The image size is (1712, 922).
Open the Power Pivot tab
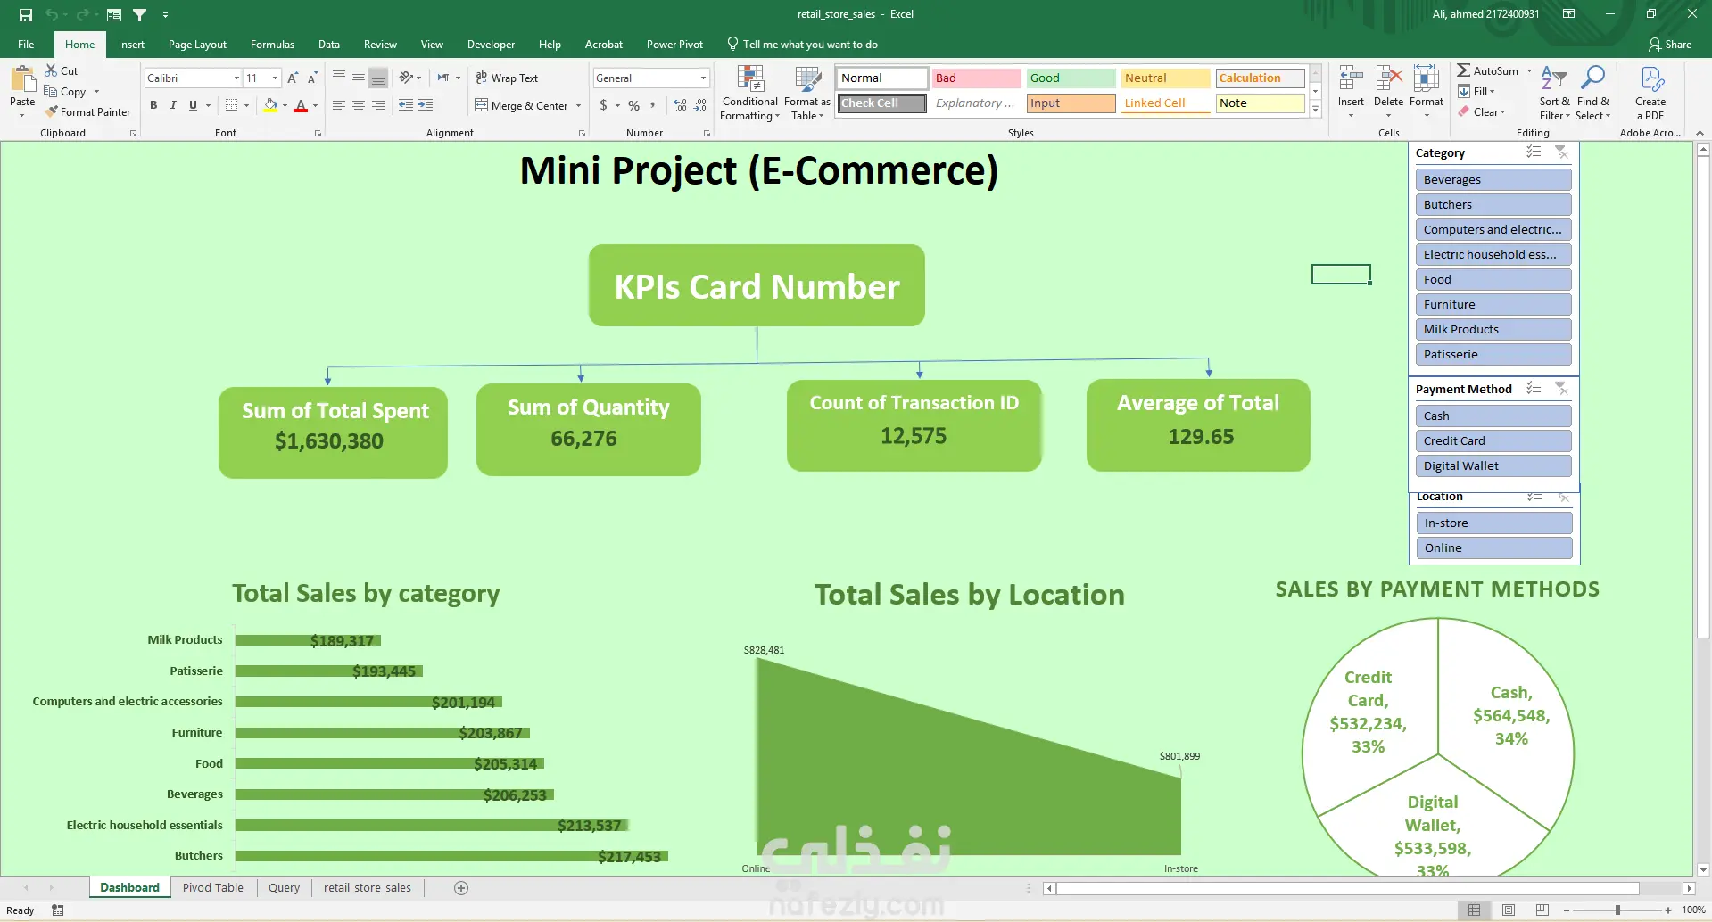point(674,45)
